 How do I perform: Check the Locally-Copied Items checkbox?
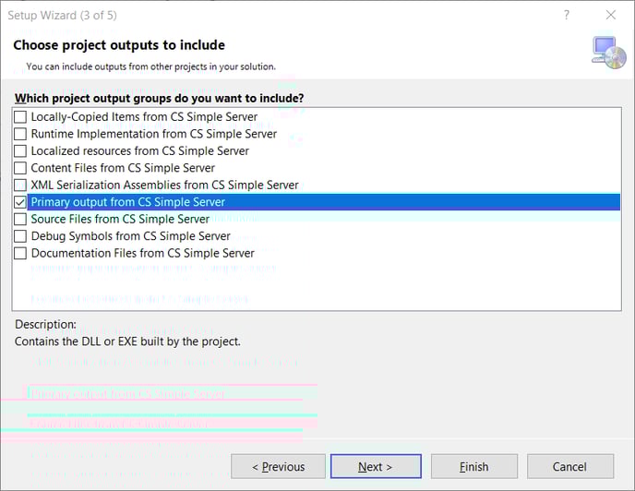click(x=21, y=117)
